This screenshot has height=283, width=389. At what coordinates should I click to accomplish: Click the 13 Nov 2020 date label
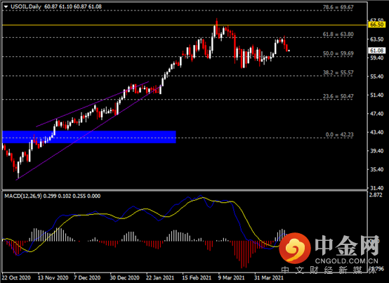click(53, 277)
